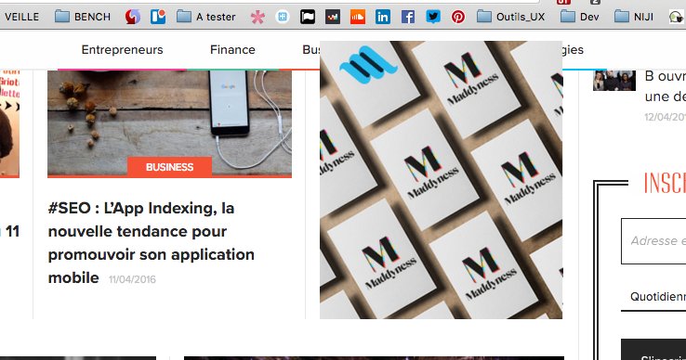Click the blue bookmark icon with red dot
The width and height of the screenshot is (686, 360).
(158, 17)
